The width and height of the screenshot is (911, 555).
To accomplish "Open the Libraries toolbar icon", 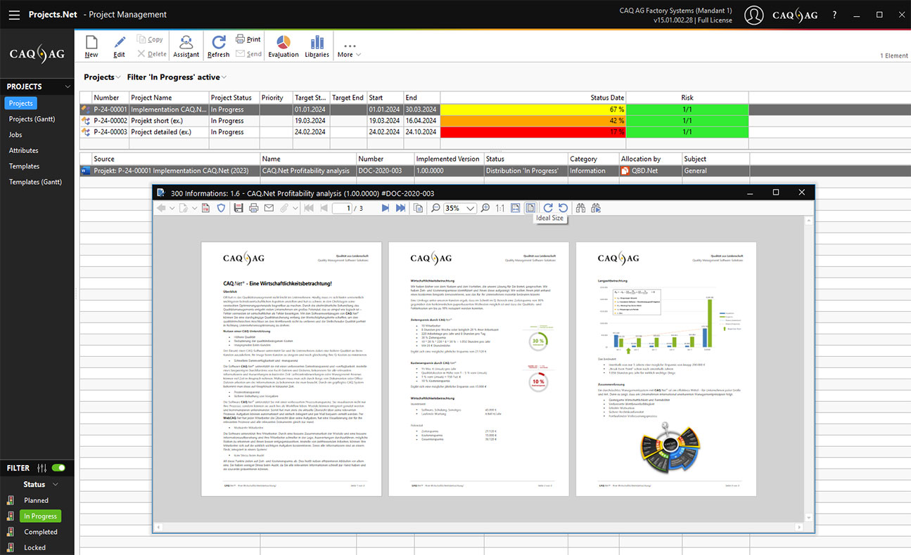I will [317, 45].
